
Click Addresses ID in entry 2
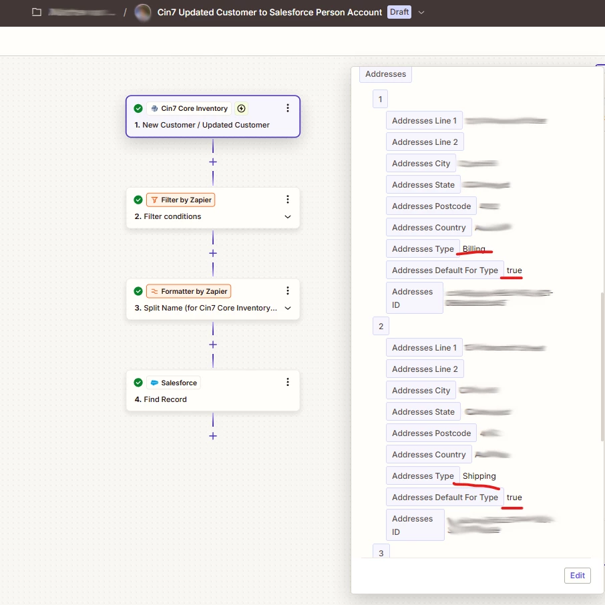point(415,525)
